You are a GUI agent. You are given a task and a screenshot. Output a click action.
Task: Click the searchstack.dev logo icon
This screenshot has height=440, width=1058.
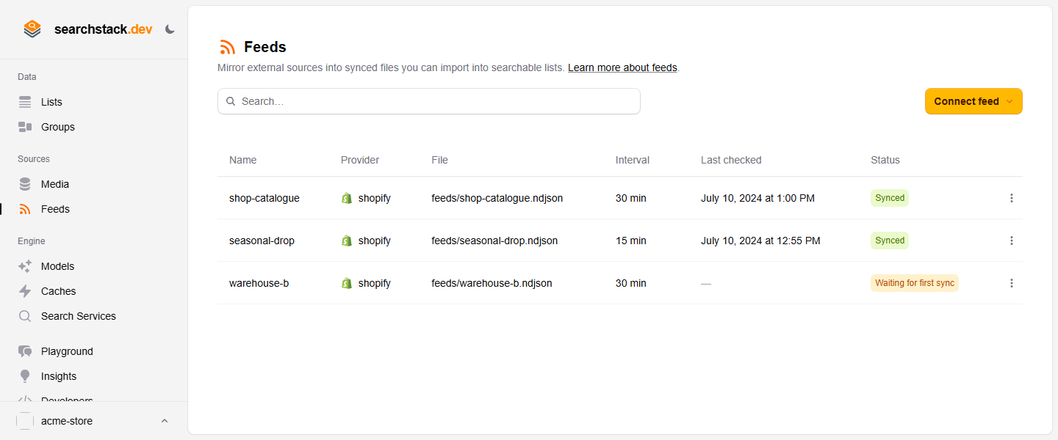pyautogui.click(x=32, y=29)
